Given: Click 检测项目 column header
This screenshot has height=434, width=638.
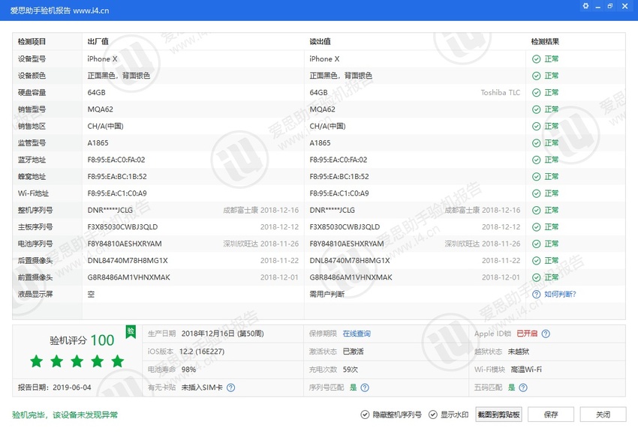Looking at the screenshot, I should coord(32,41).
